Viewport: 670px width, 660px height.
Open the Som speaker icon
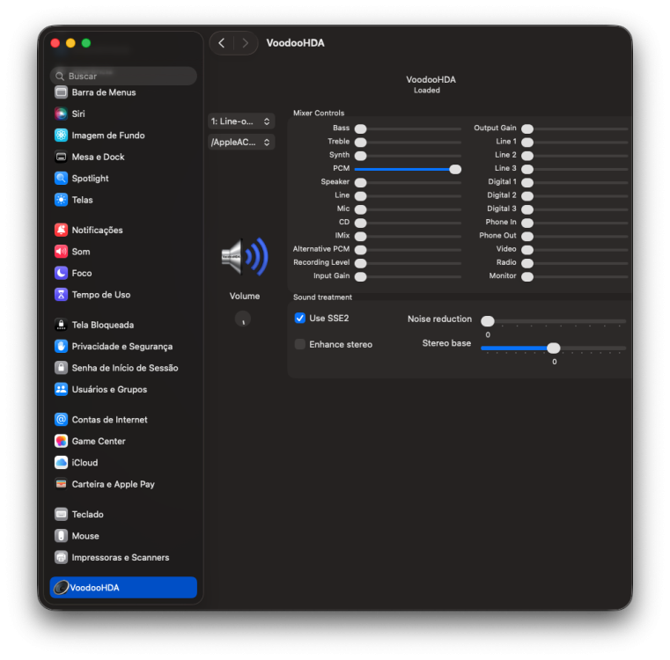coord(61,252)
